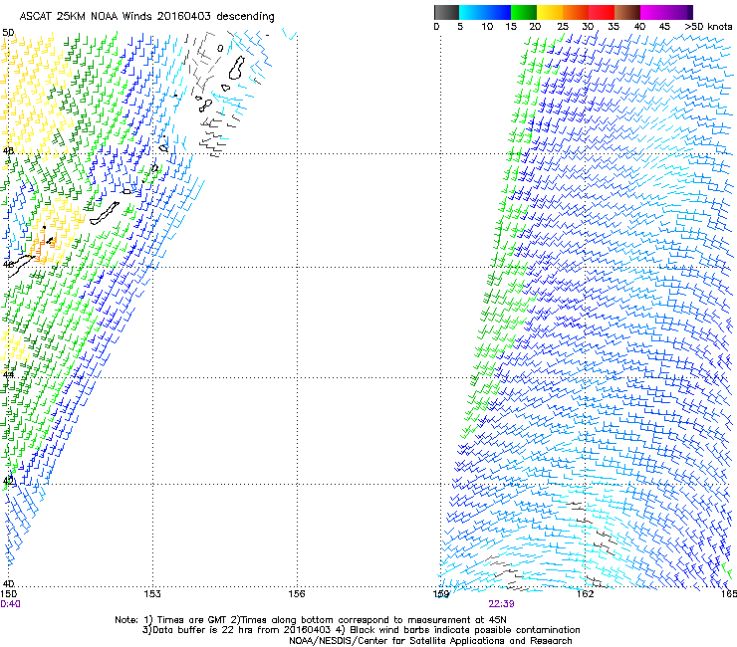Click the '5' label under the color scale
Image resolution: width=737 pixels, height=647 pixels.
click(x=460, y=27)
